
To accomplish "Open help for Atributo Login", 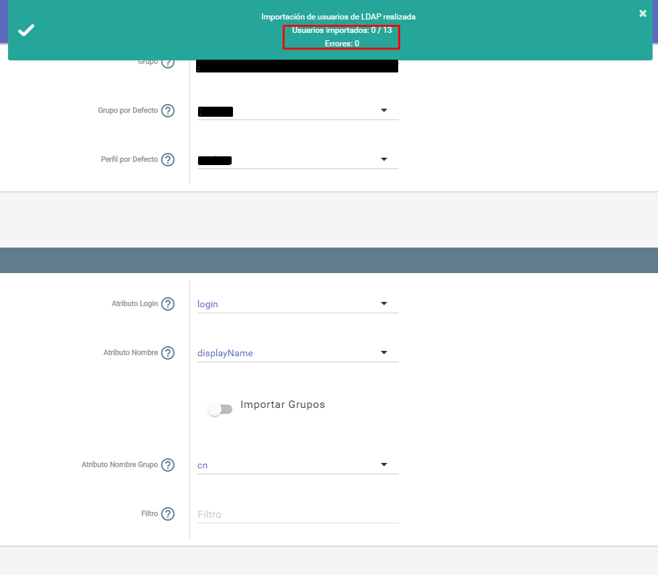I will tap(169, 303).
